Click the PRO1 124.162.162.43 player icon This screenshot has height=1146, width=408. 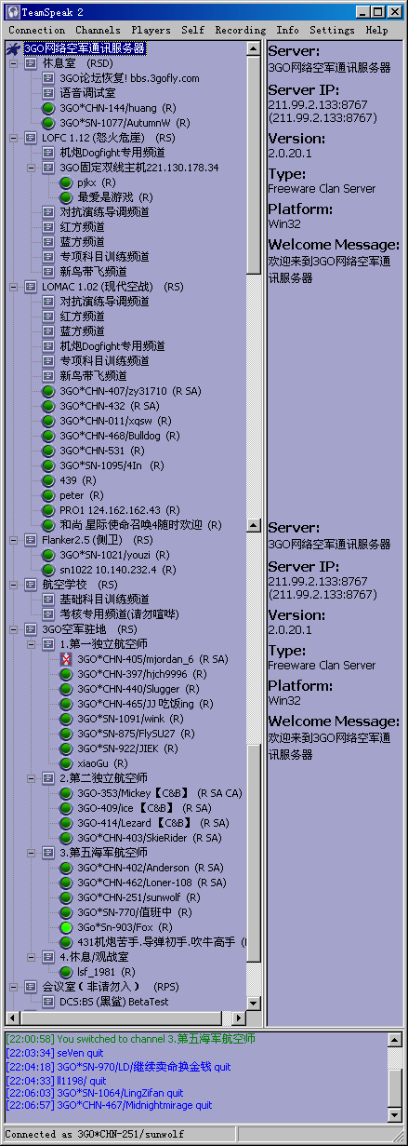(x=48, y=510)
